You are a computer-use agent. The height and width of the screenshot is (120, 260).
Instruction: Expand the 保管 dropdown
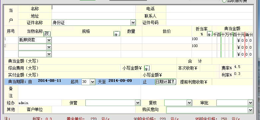[x=138, y=103]
